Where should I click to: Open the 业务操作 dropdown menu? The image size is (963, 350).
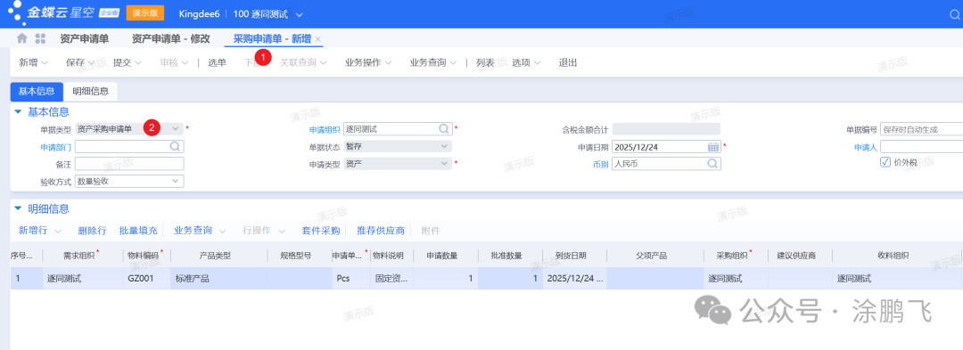click(369, 62)
